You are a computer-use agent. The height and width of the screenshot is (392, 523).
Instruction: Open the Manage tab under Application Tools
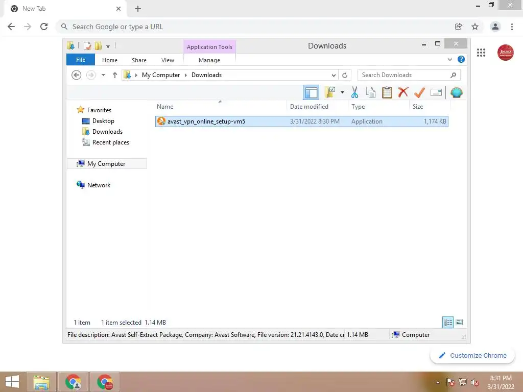tap(209, 60)
